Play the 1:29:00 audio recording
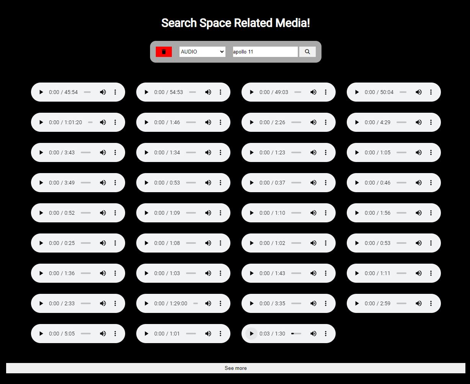Viewport: 470px width, 384px height. pyautogui.click(x=146, y=303)
